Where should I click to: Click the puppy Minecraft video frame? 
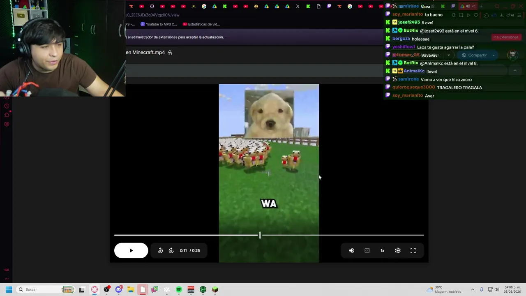pyautogui.click(x=269, y=173)
